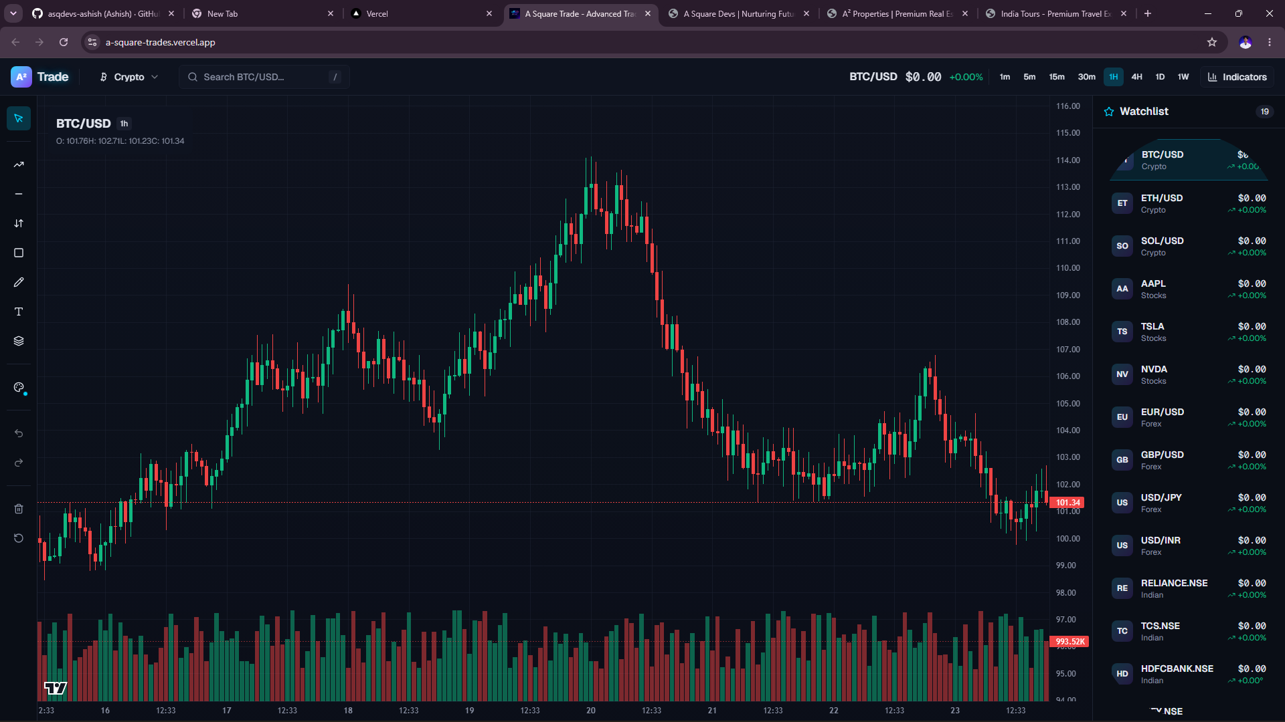
Task: Click the Watchlist star icon
Action: (1109, 112)
